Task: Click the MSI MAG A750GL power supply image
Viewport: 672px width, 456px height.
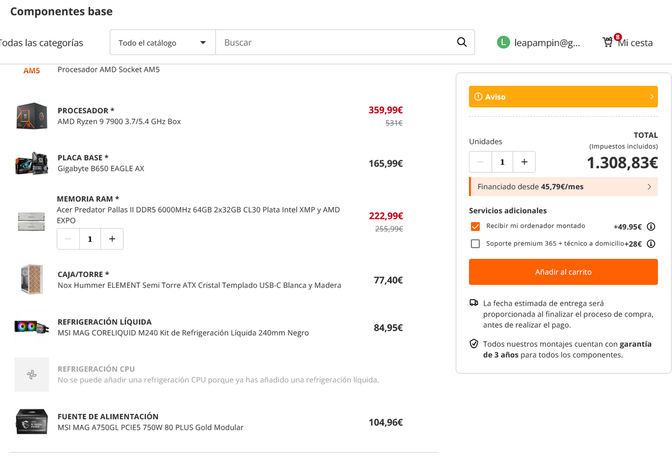Action: click(32, 422)
